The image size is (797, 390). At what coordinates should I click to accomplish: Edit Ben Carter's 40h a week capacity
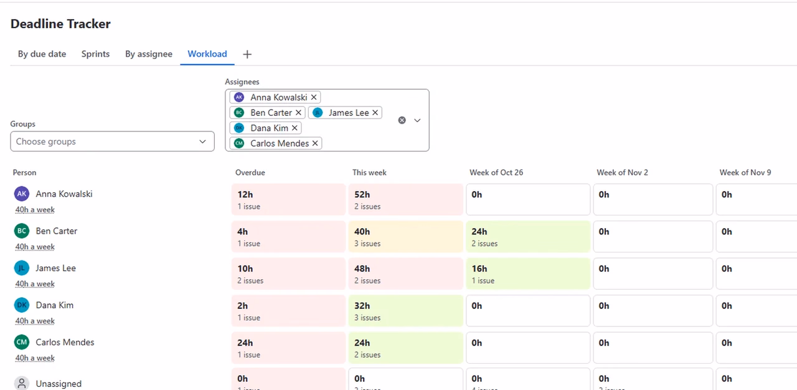click(35, 247)
